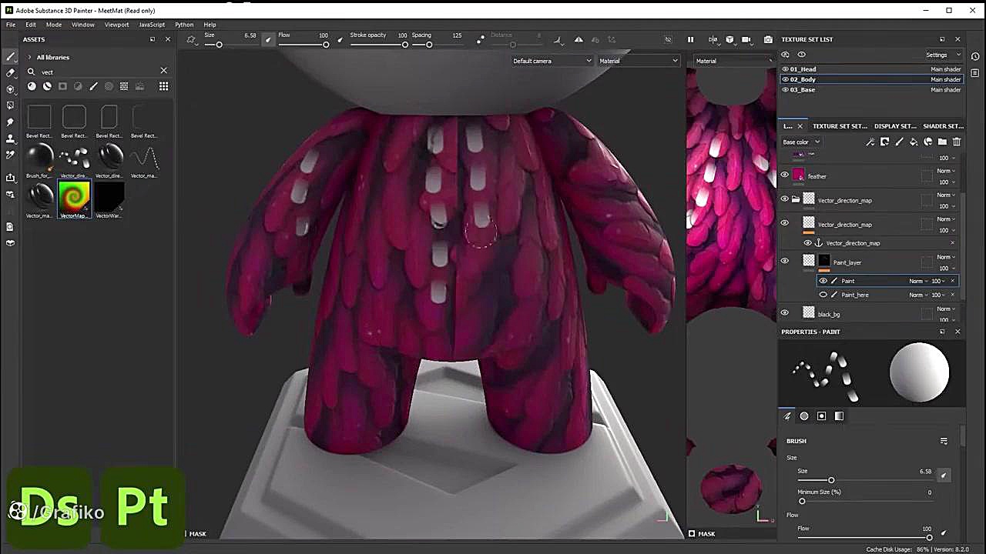The width and height of the screenshot is (986, 554).
Task: Switch to the Display Settings tab
Action: [894, 126]
